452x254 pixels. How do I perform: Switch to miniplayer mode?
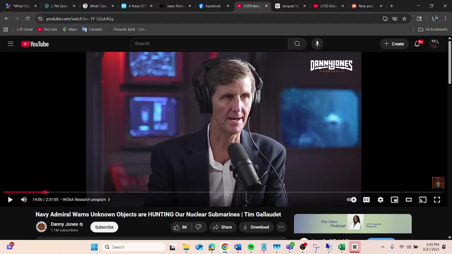(x=394, y=200)
